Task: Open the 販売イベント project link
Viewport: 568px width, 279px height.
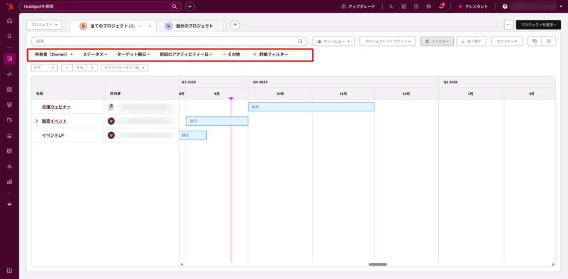Action: coord(54,121)
